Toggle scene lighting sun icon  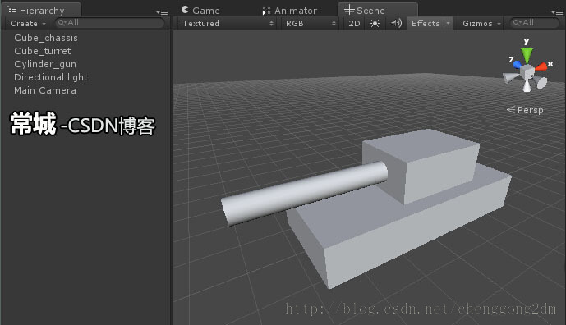coord(375,24)
